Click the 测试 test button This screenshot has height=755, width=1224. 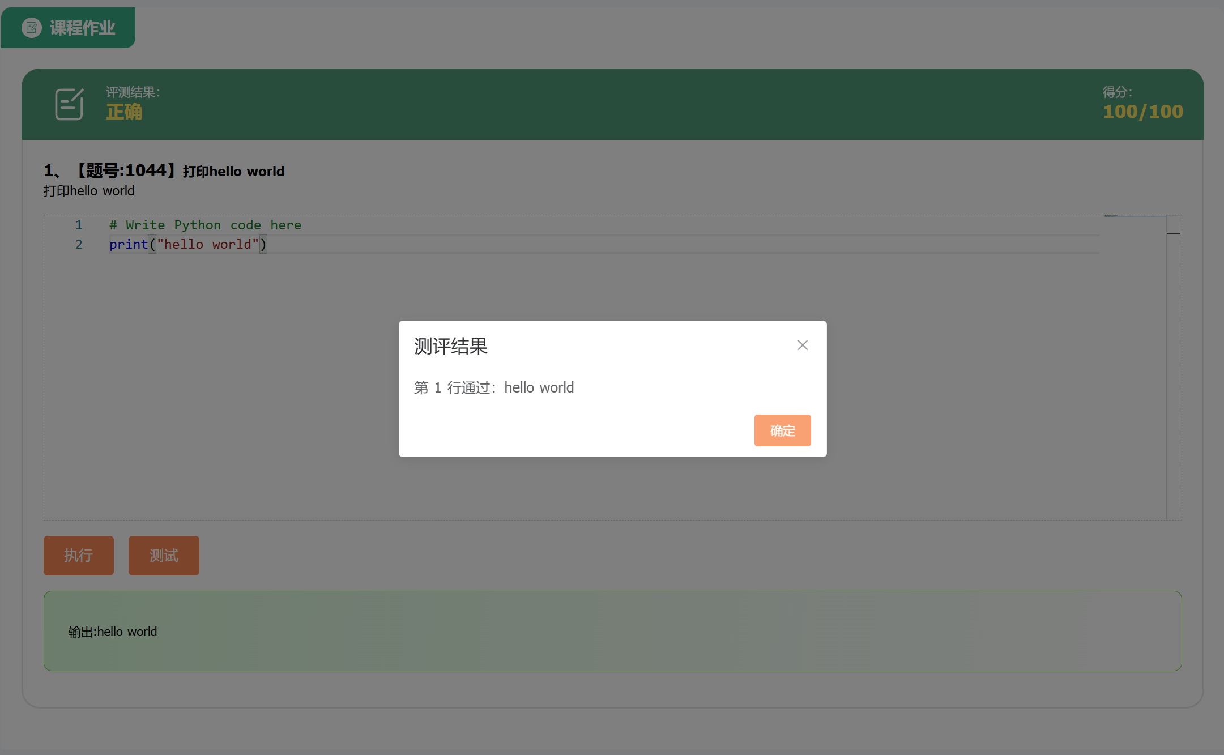click(164, 555)
